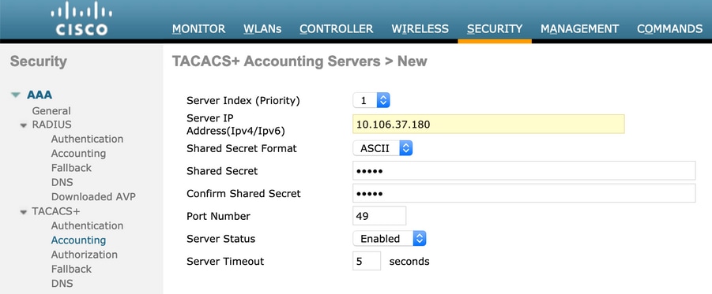
Task: Click the Security sidebar heading
Action: (39, 61)
